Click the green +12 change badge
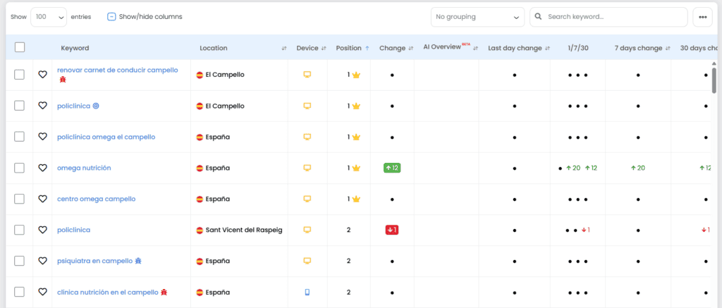 392,168
